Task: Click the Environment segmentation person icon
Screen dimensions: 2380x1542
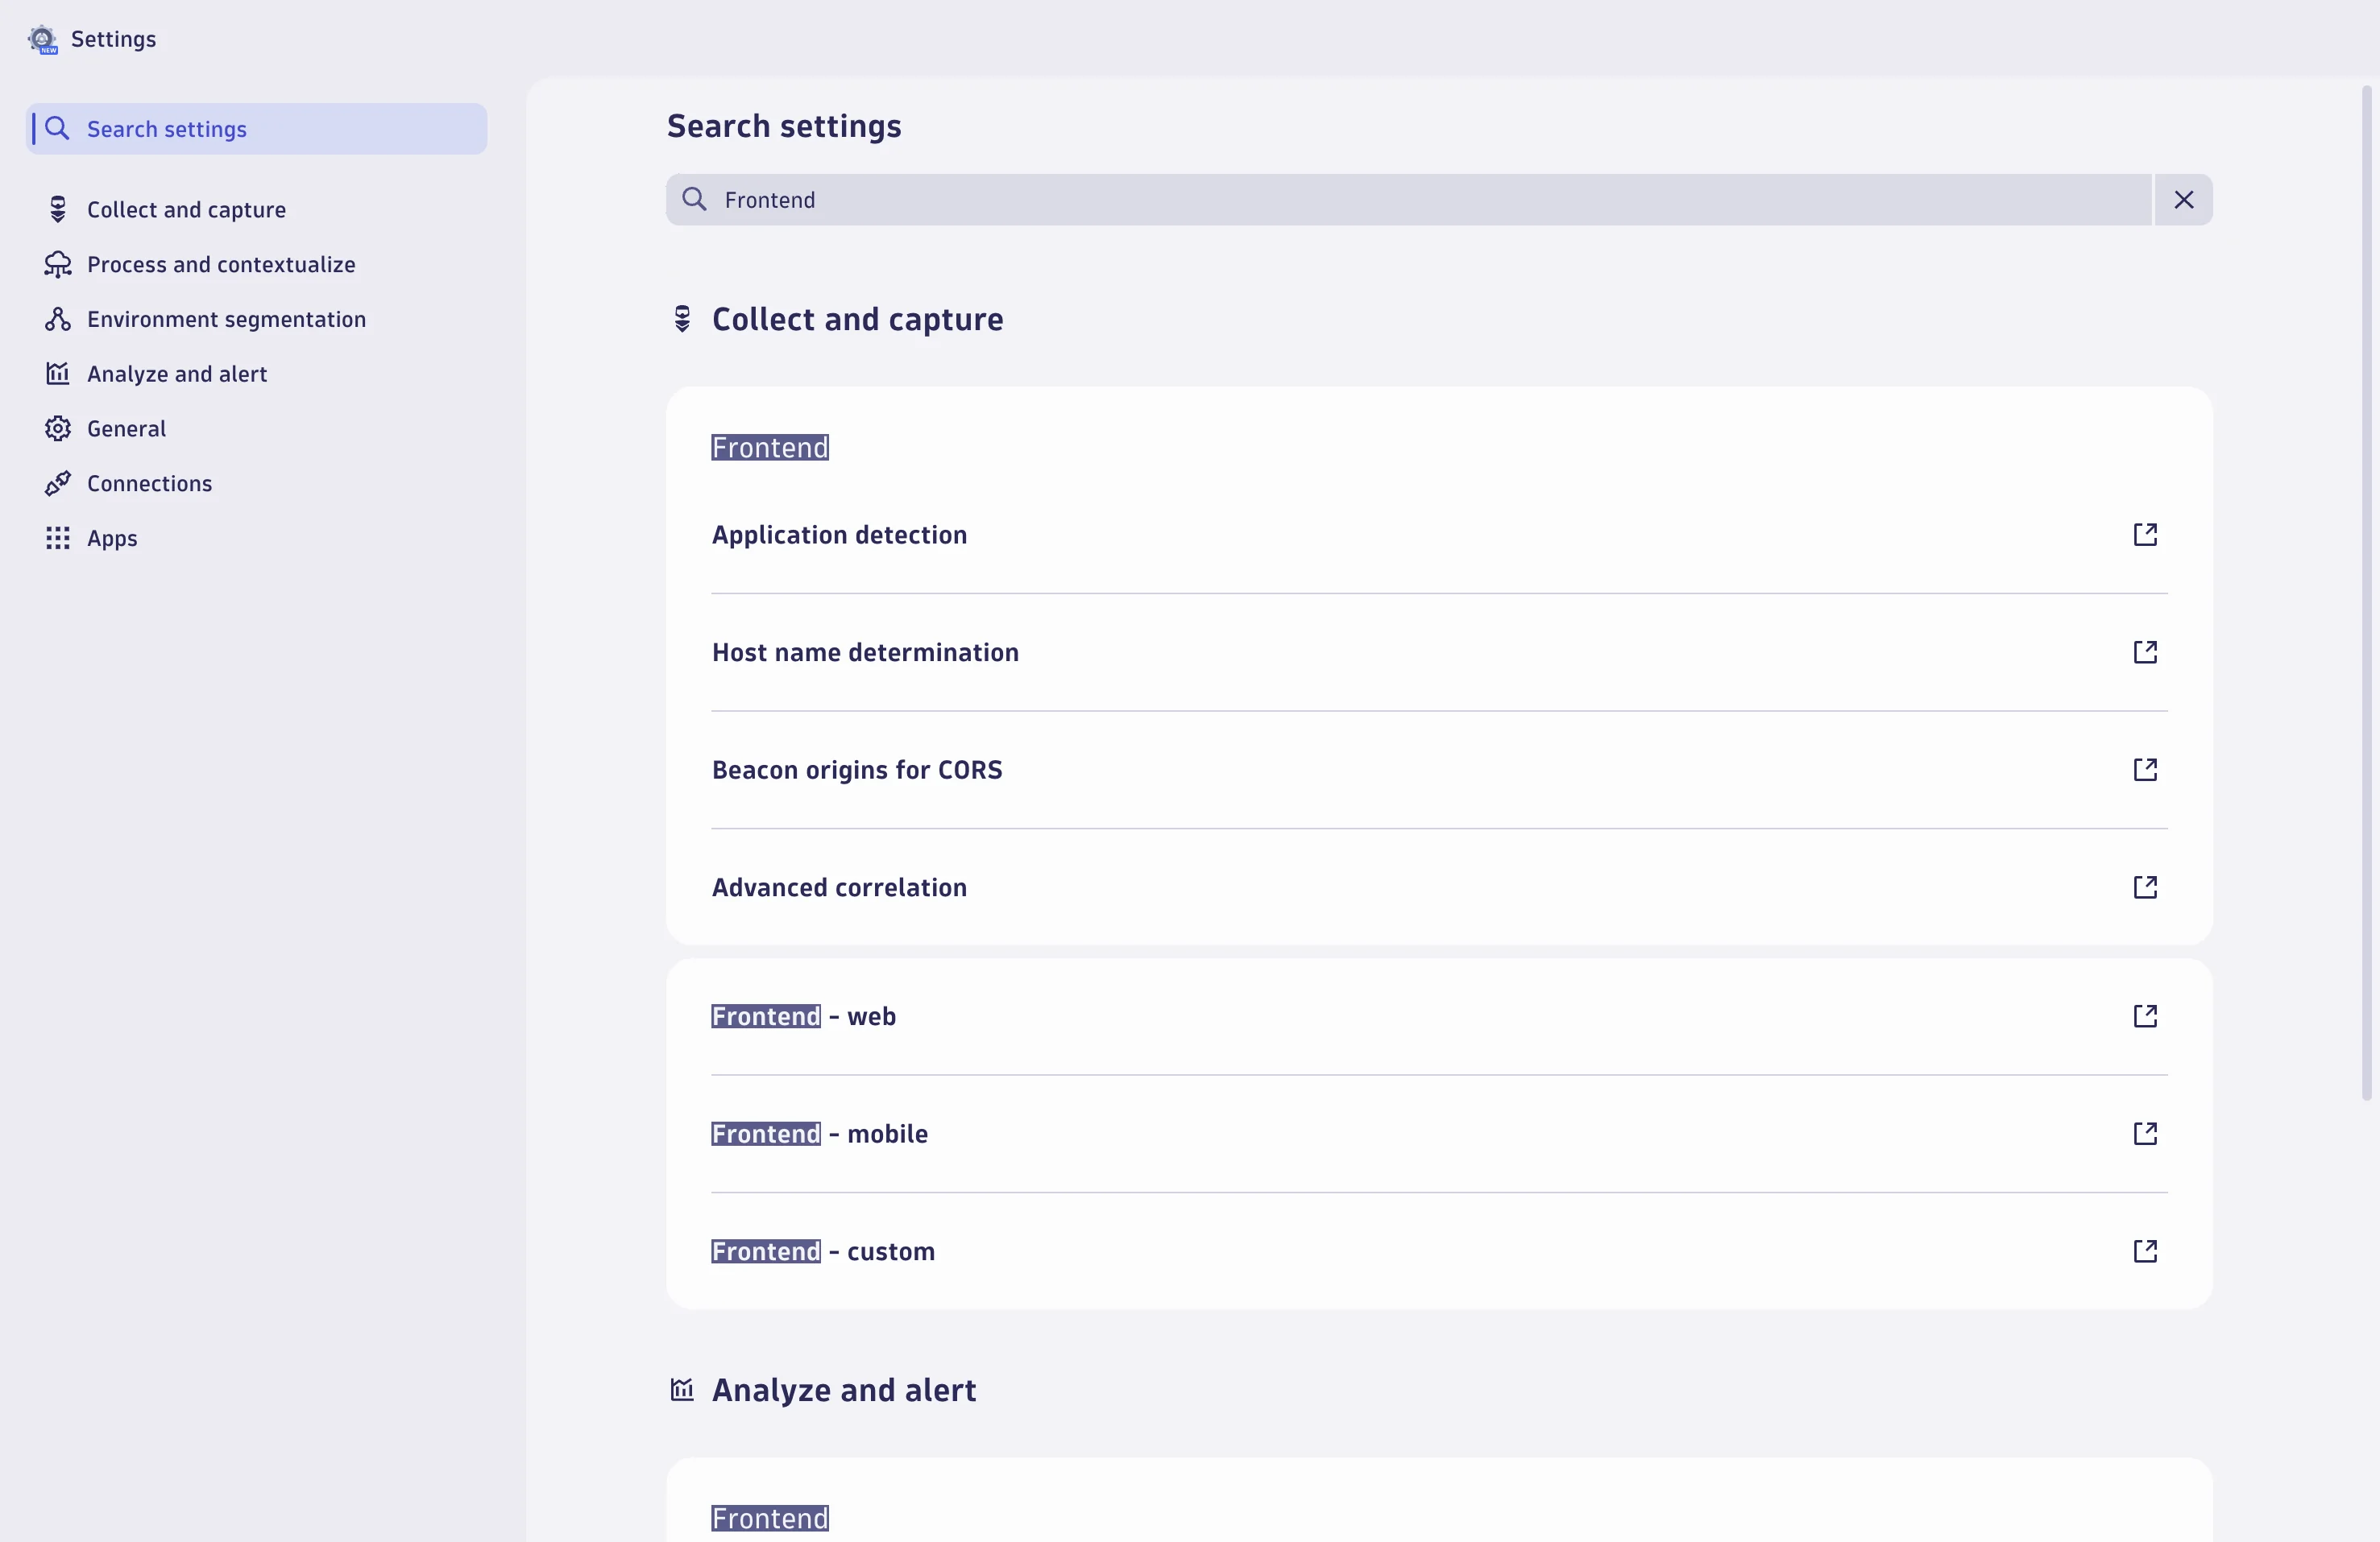Action: point(57,319)
